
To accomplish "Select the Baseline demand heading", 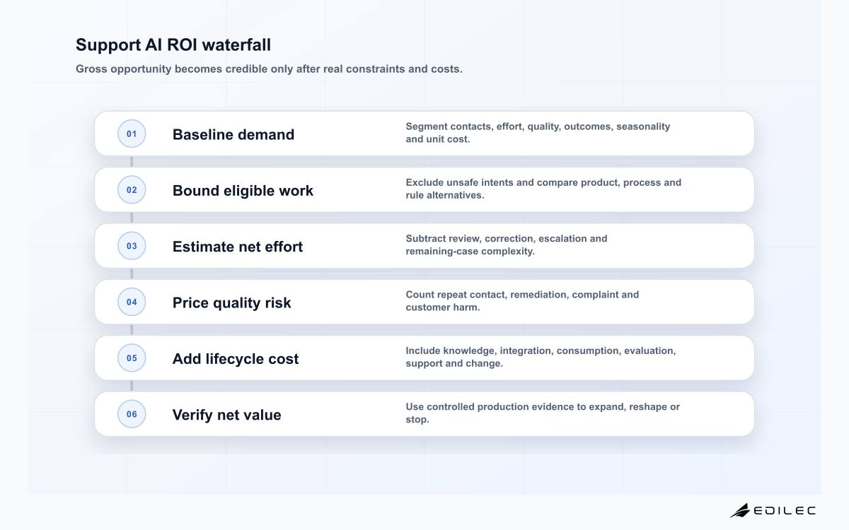I will 233,134.
